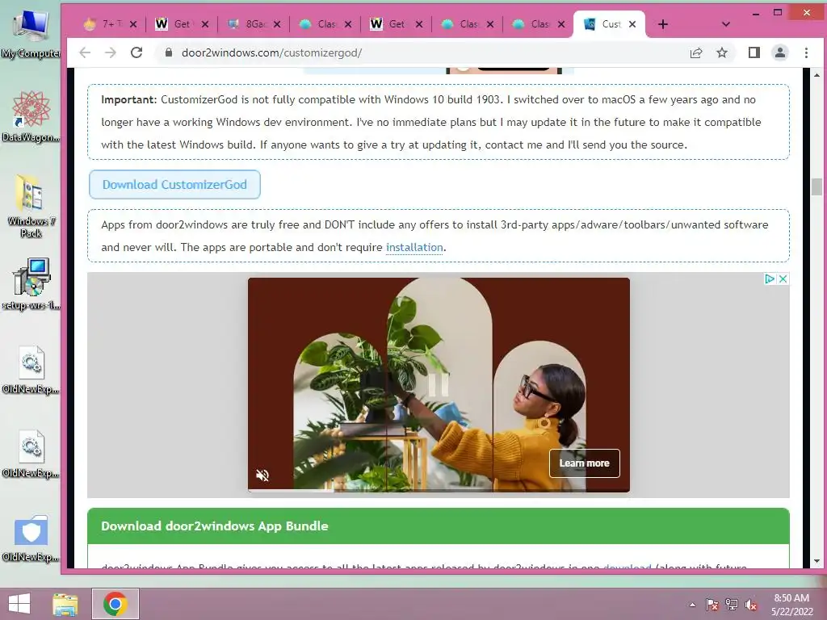The height and width of the screenshot is (620, 827).
Task: Select My Computer desktop icon
Action: (31, 34)
